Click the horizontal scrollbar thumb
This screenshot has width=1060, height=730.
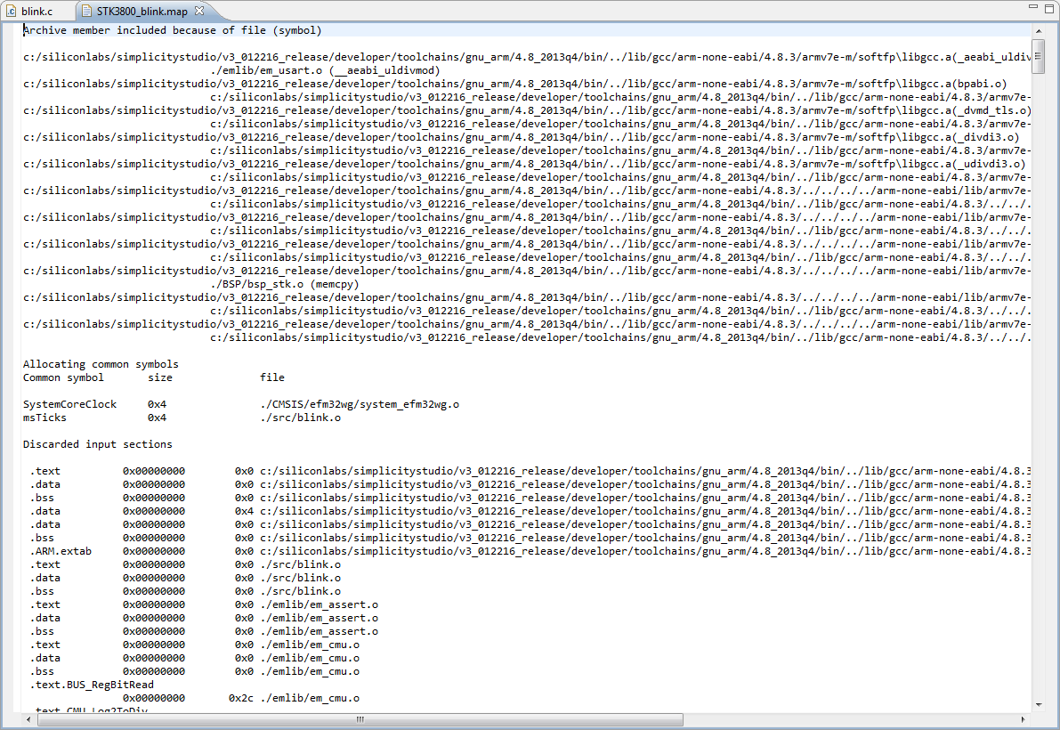coord(360,719)
